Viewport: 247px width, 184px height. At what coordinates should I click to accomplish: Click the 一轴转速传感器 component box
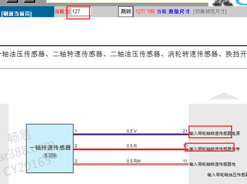tap(50, 149)
